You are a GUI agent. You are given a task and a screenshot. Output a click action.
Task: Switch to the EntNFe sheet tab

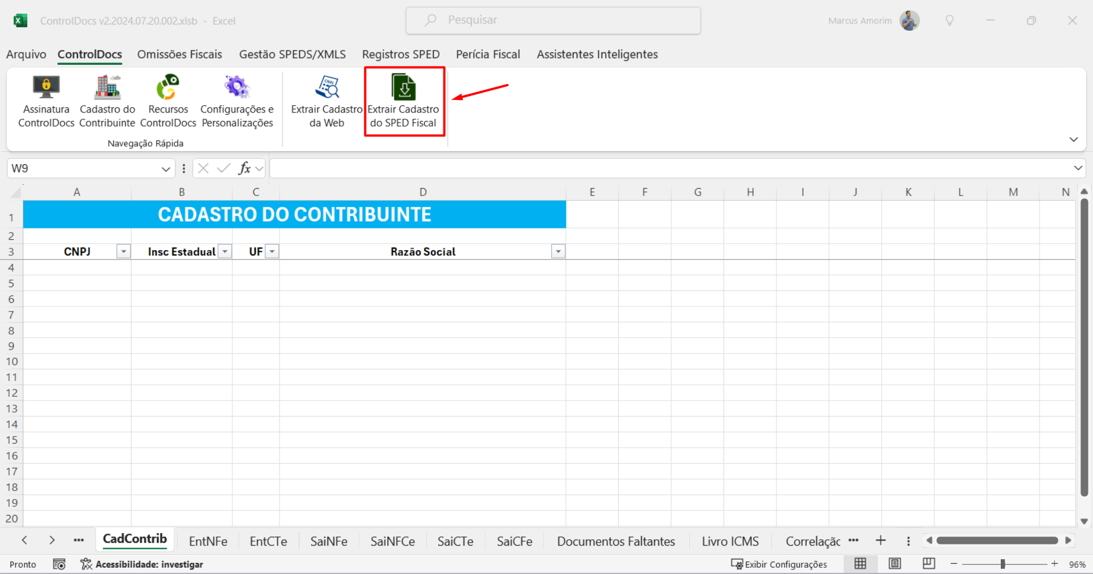click(x=208, y=541)
